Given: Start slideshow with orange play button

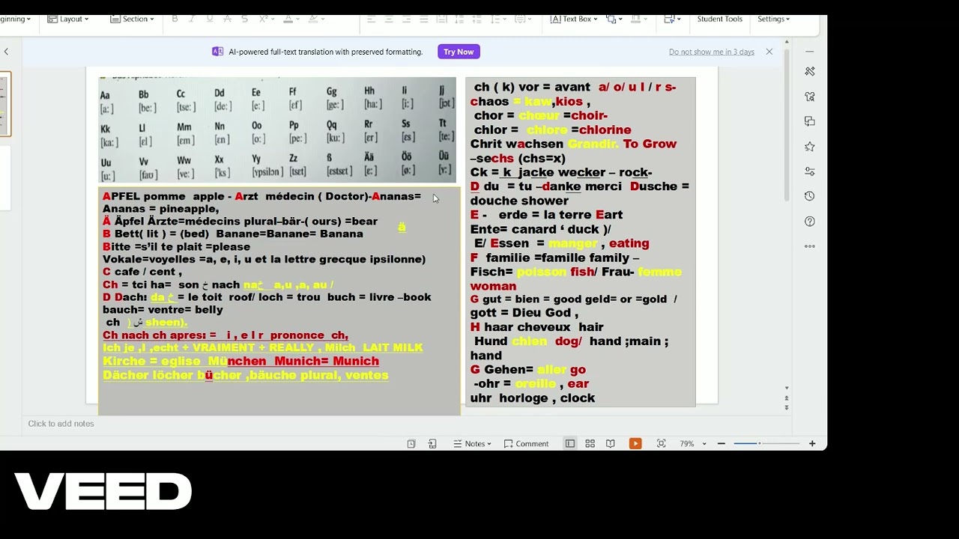Looking at the screenshot, I should [x=635, y=444].
